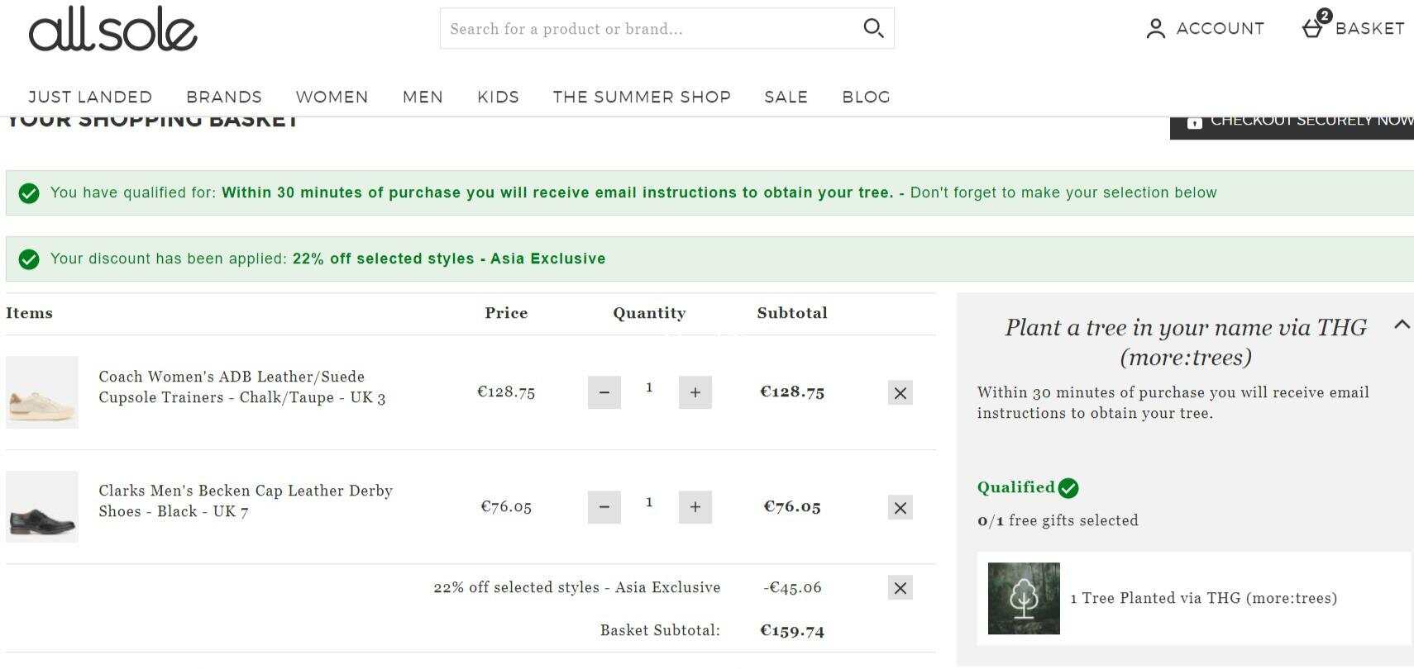Click the search magnifier icon
The height and width of the screenshot is (669, 1414).
[x=873, y=29]
